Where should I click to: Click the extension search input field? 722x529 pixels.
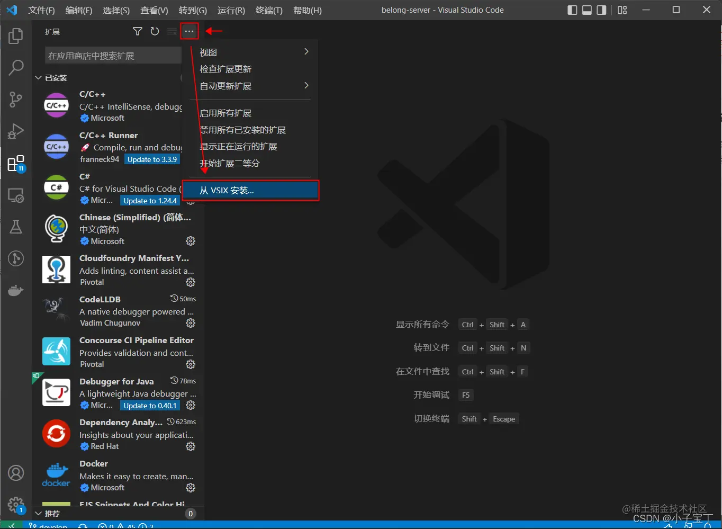tap(113, 56)
